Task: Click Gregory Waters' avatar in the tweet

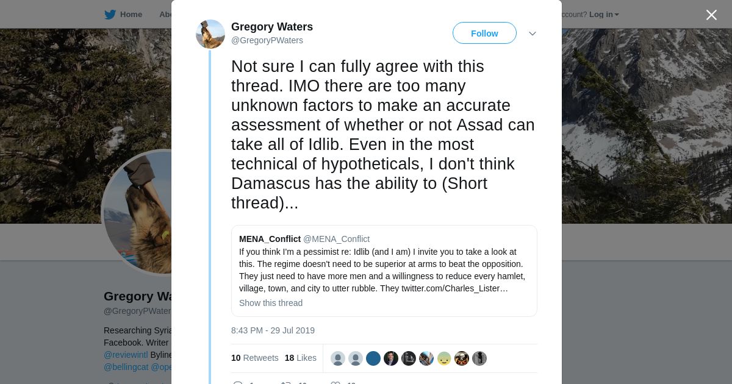Action: [x=210, y=34]
